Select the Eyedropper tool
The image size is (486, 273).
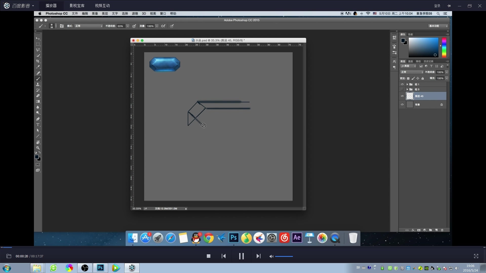coord(38,67)
